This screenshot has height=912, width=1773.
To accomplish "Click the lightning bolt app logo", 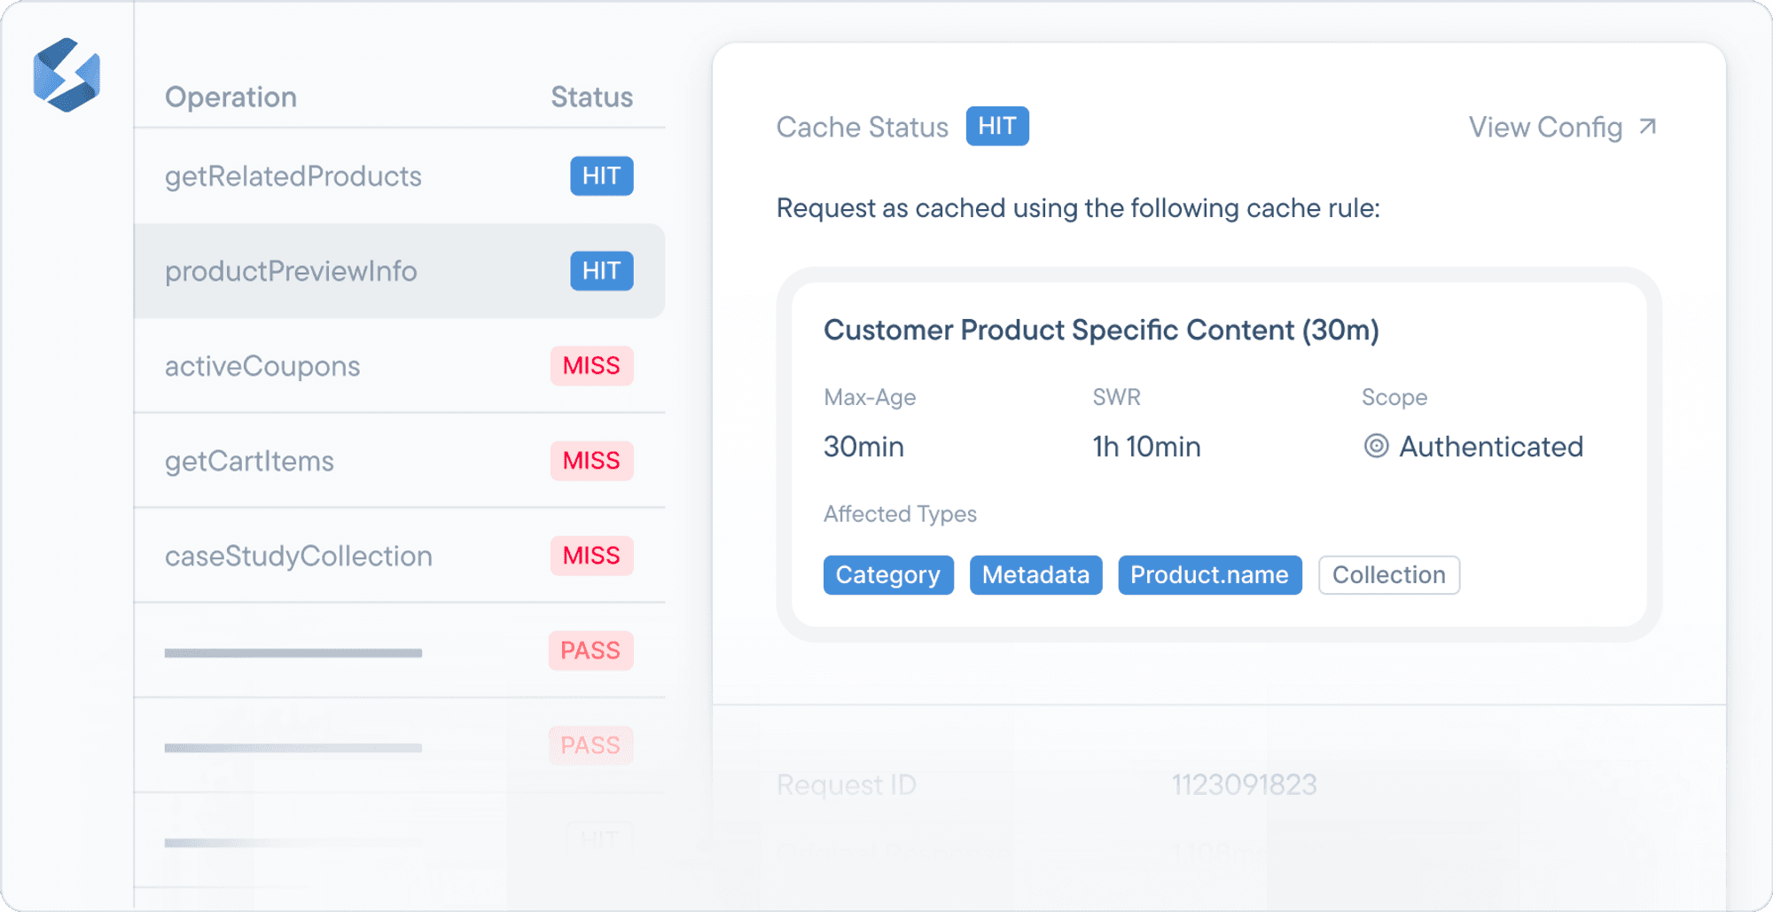I will (66, 75).
